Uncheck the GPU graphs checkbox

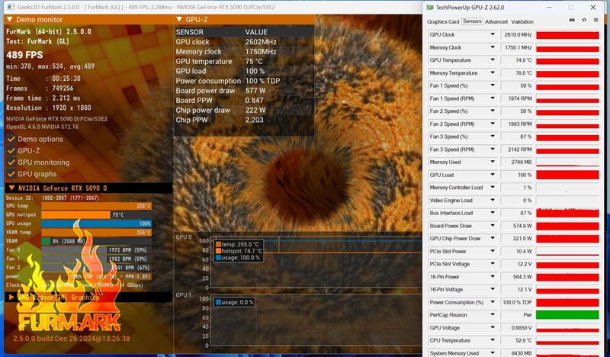pos(11,174)
